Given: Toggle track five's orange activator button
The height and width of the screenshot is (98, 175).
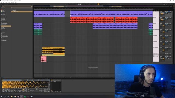Looking at the screenshot, I should (x=164, y=38).
